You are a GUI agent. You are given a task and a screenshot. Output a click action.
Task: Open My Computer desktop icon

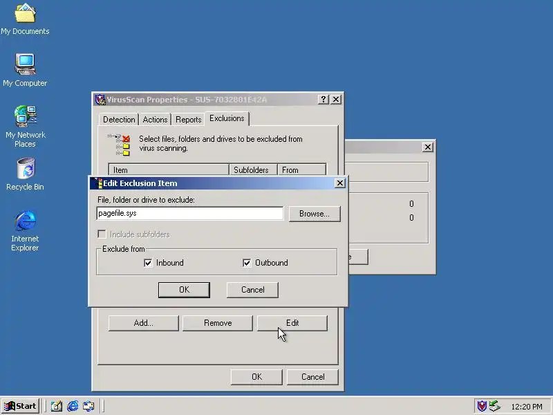(x=25, y=70)
